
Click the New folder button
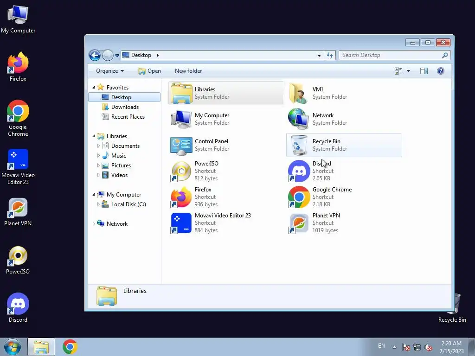(188, 71)
